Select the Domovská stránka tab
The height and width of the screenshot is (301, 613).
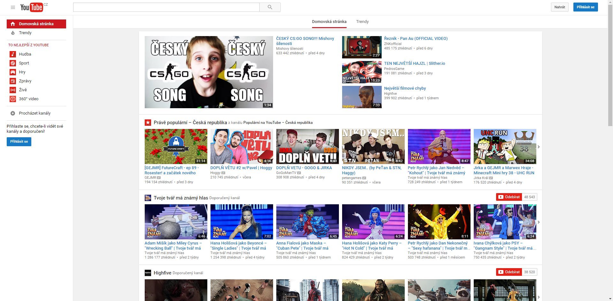[329, 21]
